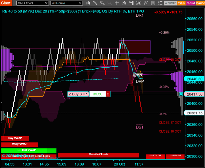
Task: Click the 2 Buy STP order label
Action: [78, 94]
